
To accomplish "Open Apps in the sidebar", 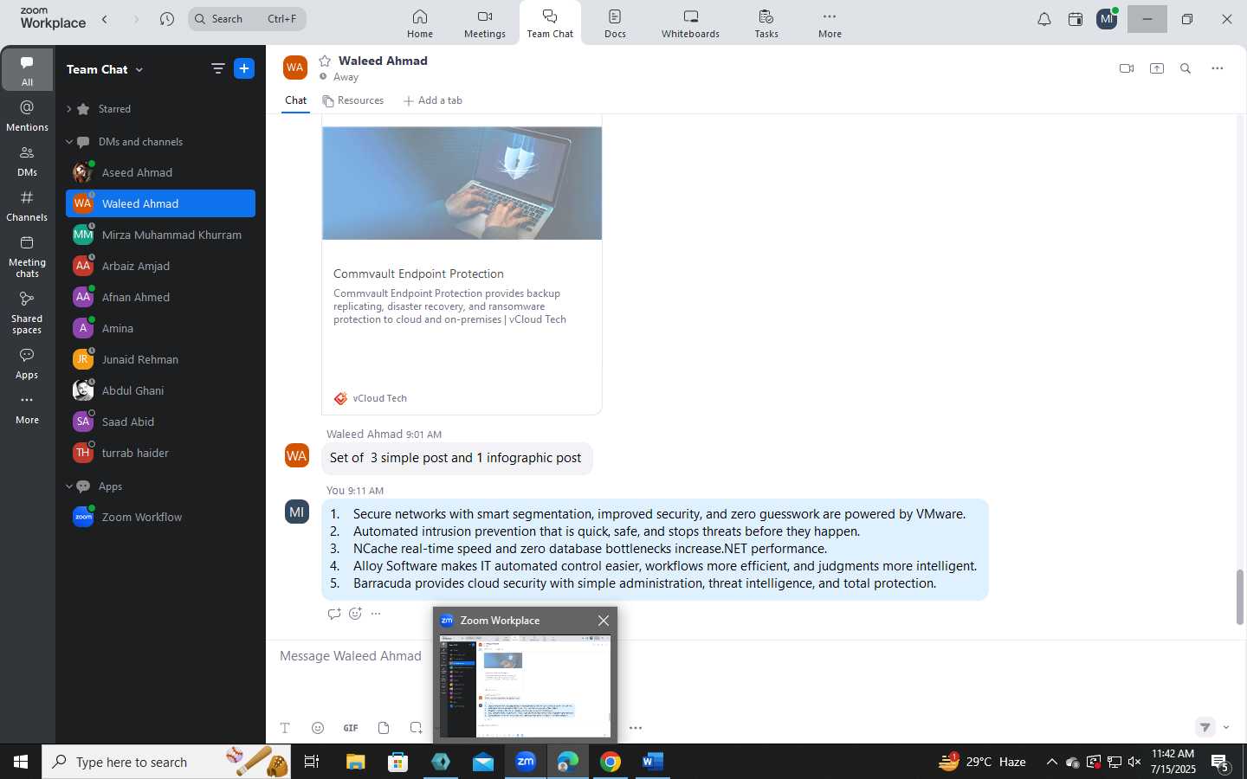I will pos(27,364).
